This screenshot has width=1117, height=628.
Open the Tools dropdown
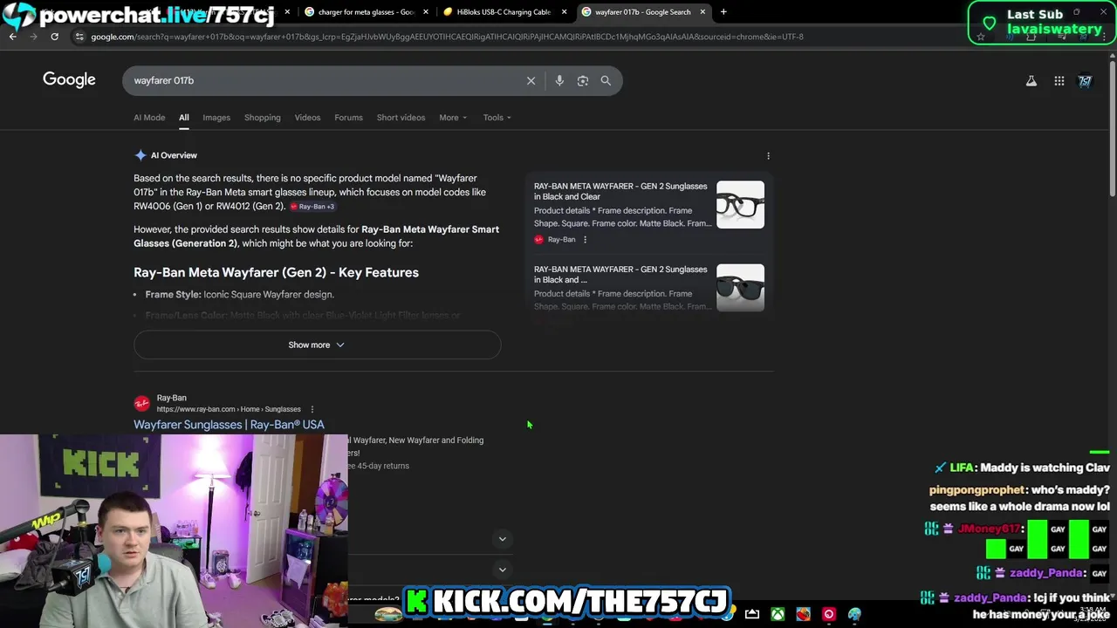tap(497, 118)
